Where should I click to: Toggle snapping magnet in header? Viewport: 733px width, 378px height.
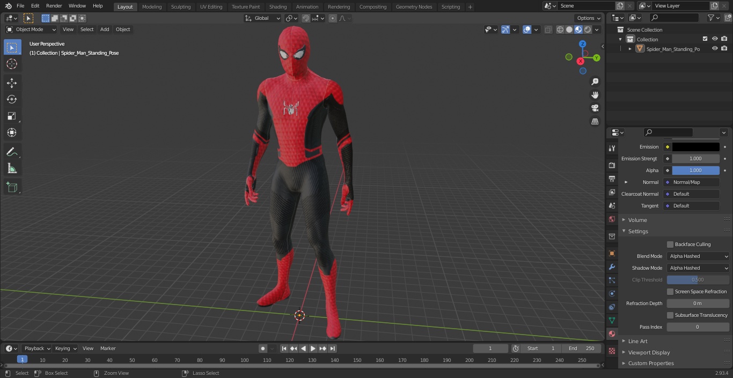click(x=305, y=18)
